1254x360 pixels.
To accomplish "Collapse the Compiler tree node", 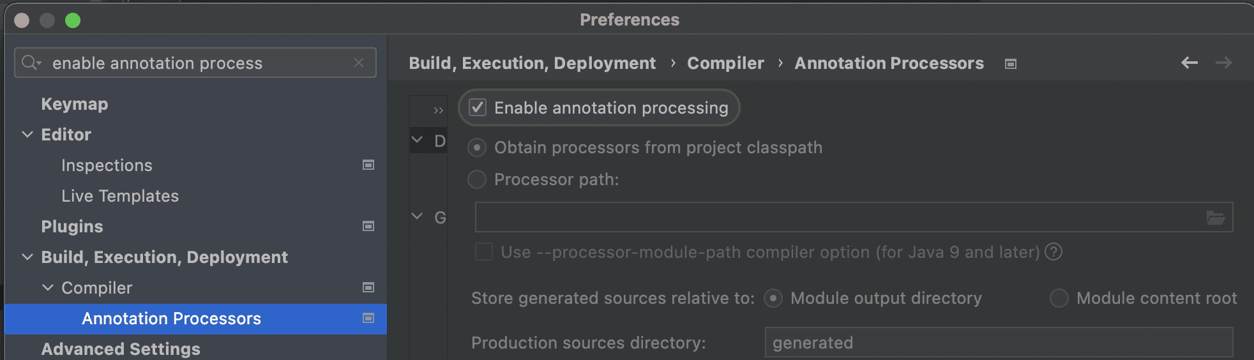I will [48, 288].
